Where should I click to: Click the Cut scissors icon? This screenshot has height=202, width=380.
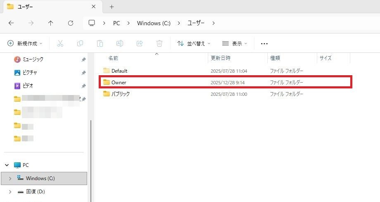click(60, 43)
